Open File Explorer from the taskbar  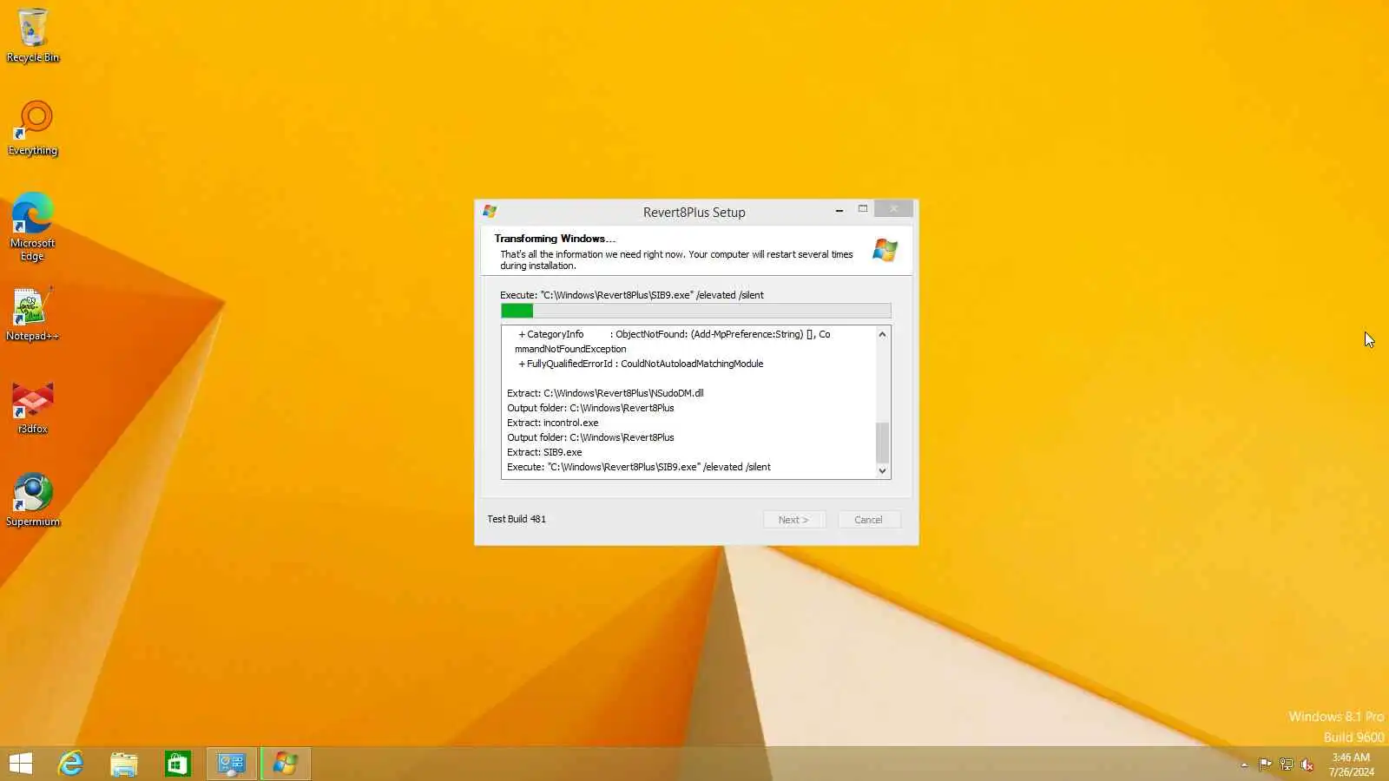(124, 764)
